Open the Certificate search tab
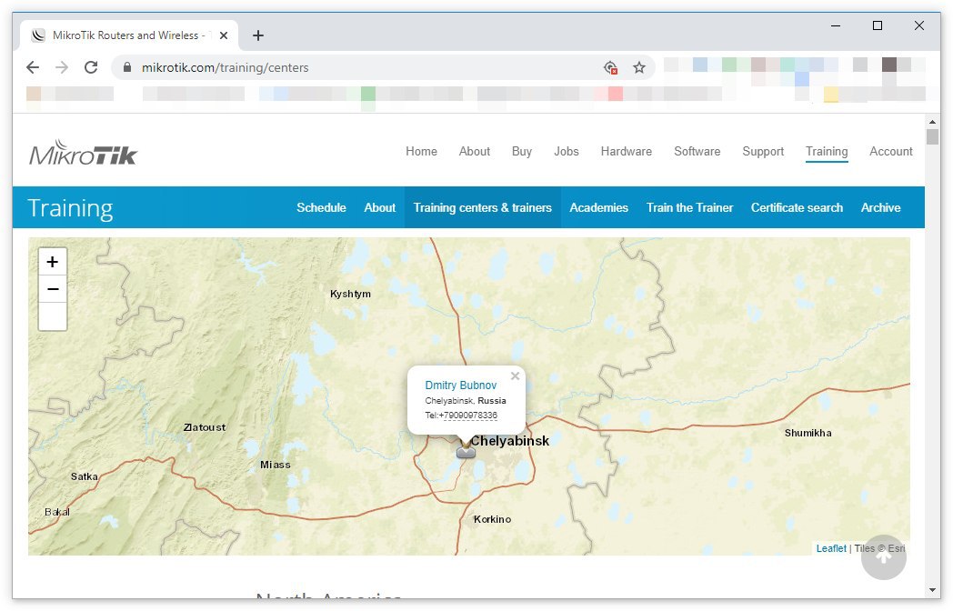This screenshot has height=611, width=953. (797, 207)
